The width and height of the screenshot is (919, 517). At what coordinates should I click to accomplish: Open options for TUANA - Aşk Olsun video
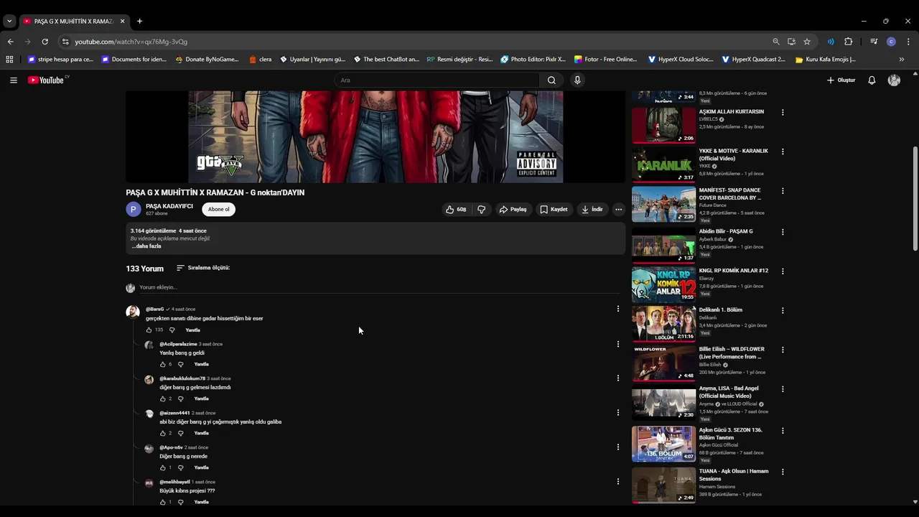pos(783,472)
